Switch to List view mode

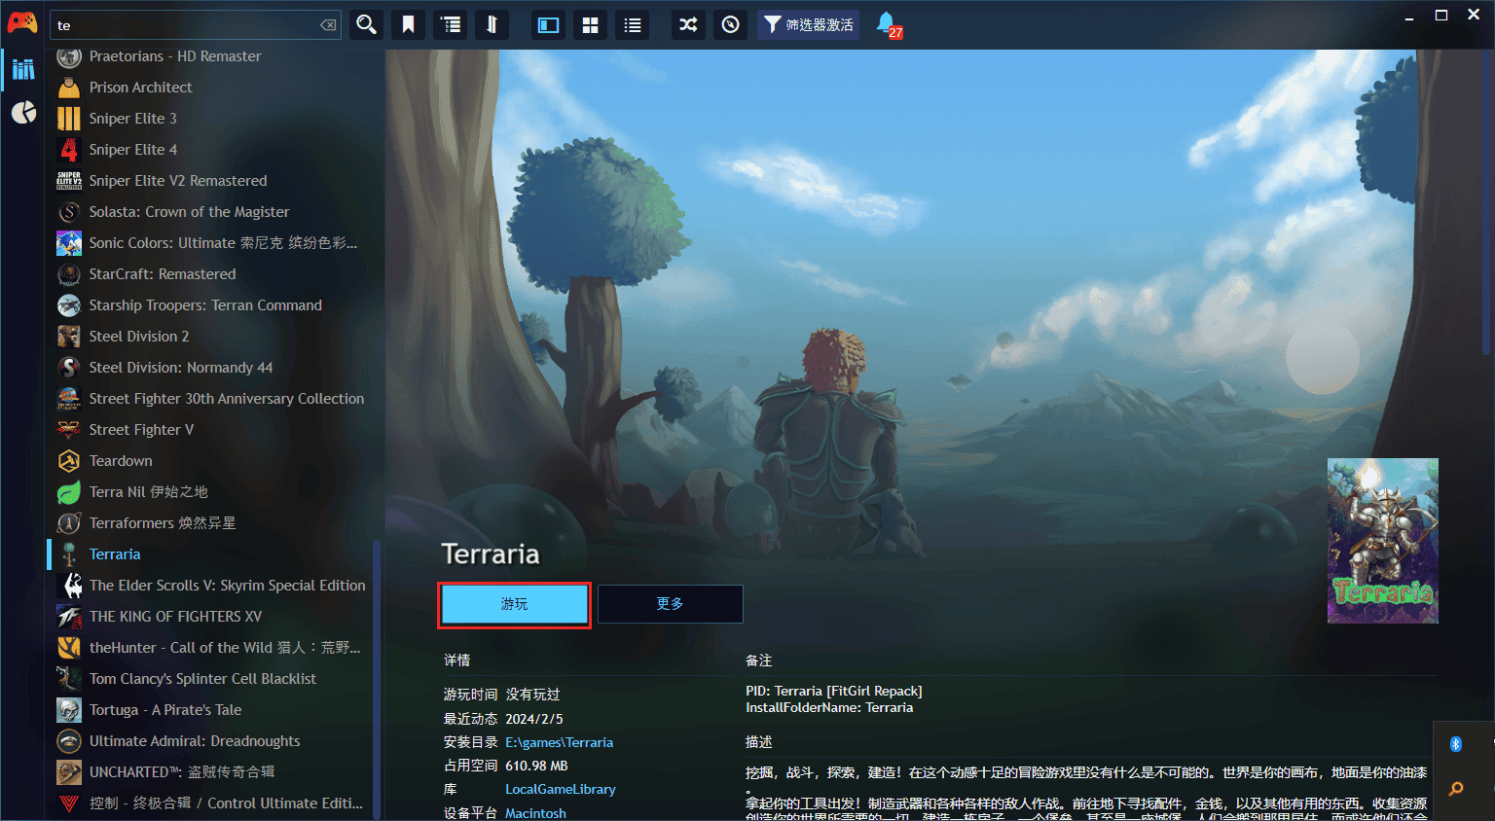pyautogui.click(x=633, y=25)
